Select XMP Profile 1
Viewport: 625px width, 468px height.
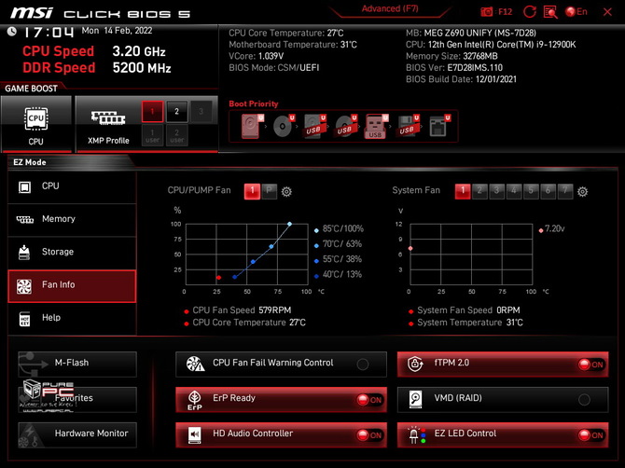pos(152,112)
